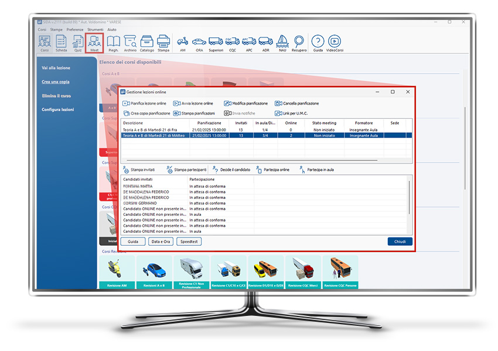Open the Meet toolbar icon
The image size is (498, 351).
[x=94, y=43]
